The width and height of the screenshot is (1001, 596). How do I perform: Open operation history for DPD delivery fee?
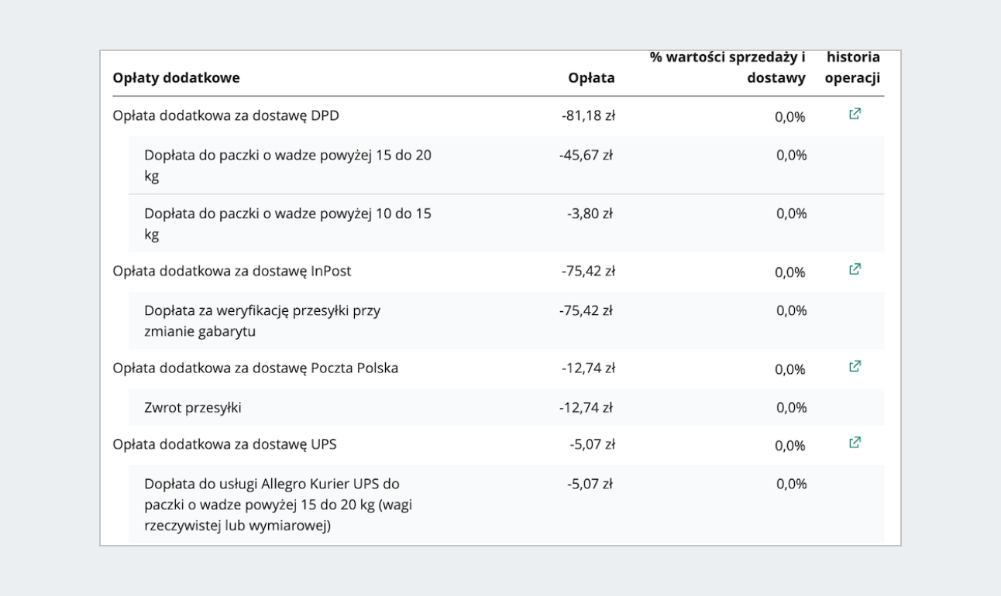(855, 115)
